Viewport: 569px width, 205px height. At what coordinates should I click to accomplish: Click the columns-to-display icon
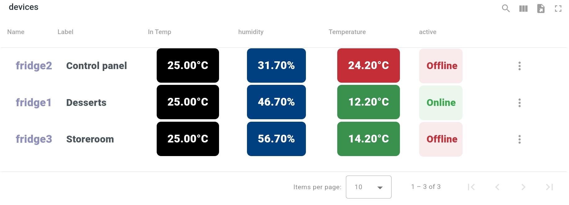coord(523,8)
